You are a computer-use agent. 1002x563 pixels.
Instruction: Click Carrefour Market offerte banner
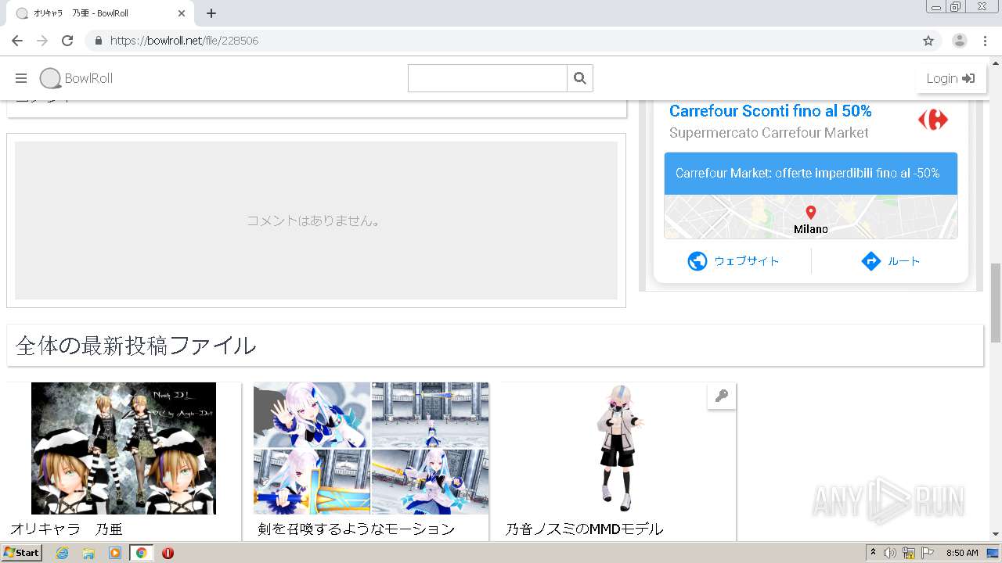tap(811, 174)
